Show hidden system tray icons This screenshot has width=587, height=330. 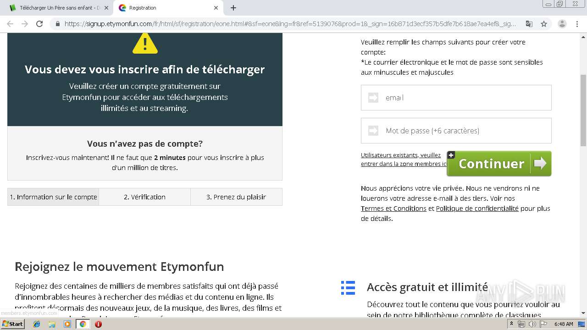[x=511, y=324]
